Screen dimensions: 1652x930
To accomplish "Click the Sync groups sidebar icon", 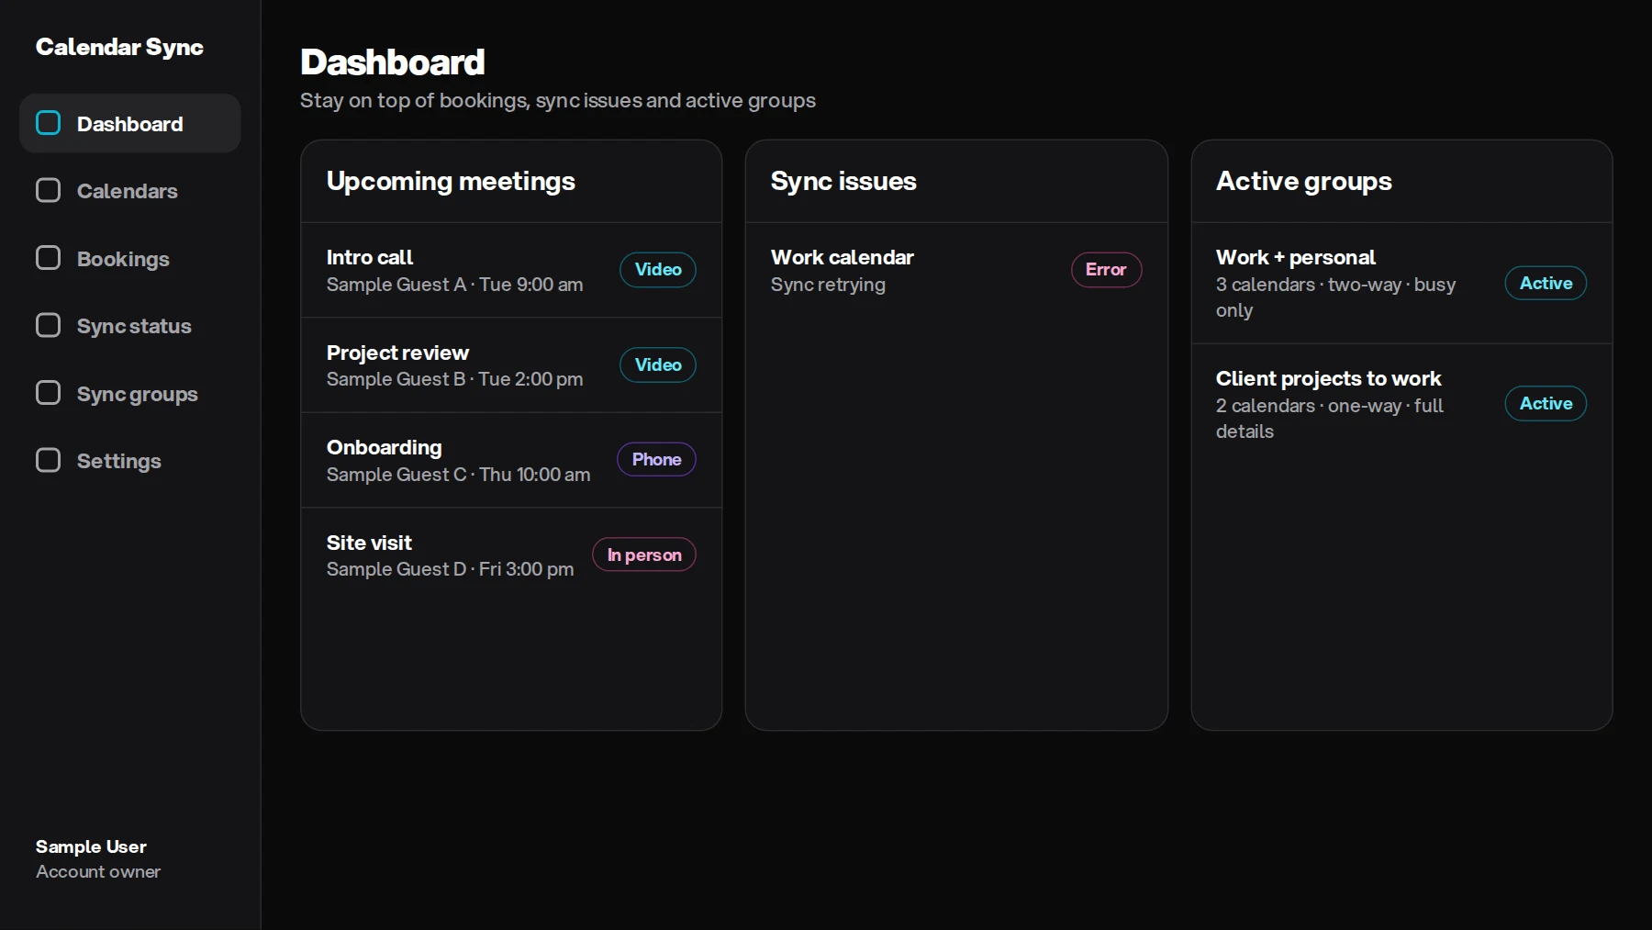I will coord(48,393).
